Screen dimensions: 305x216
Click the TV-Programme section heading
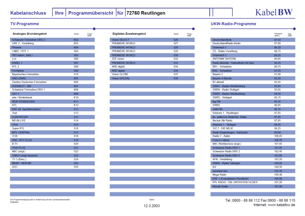24,24
